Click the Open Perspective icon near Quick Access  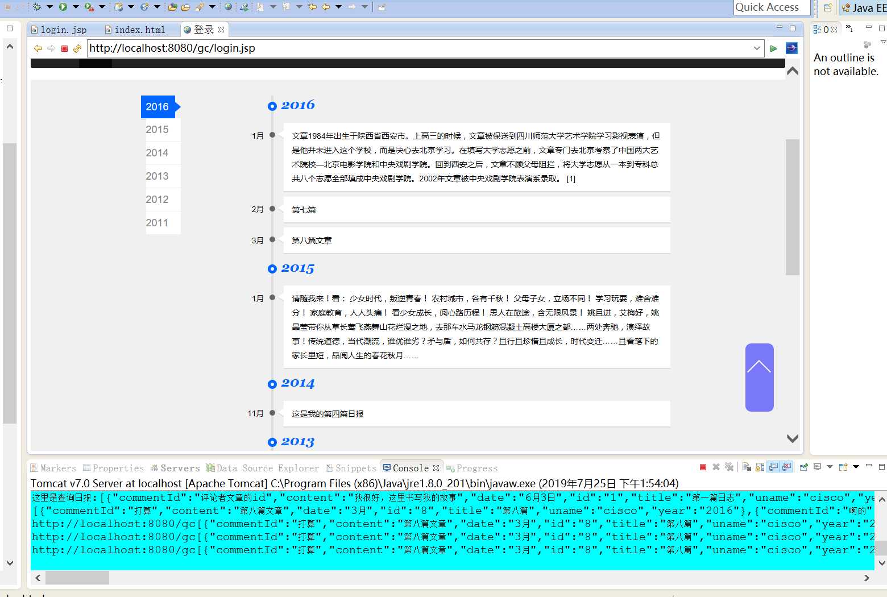(x=828, y=8)
